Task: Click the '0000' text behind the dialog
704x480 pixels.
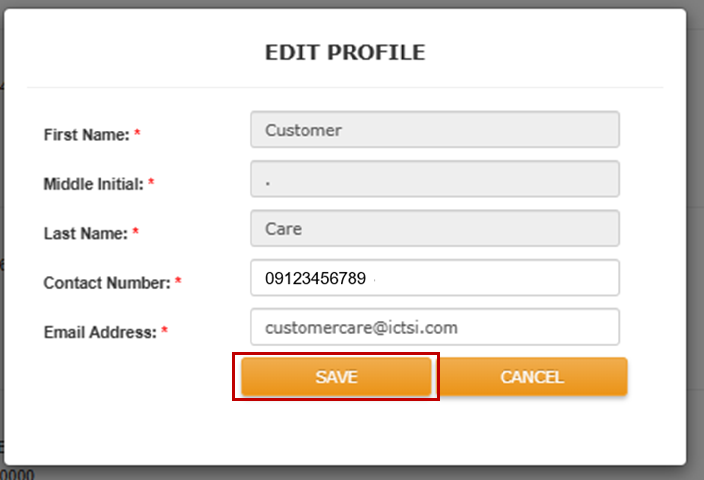Action: tap(18, 475)
